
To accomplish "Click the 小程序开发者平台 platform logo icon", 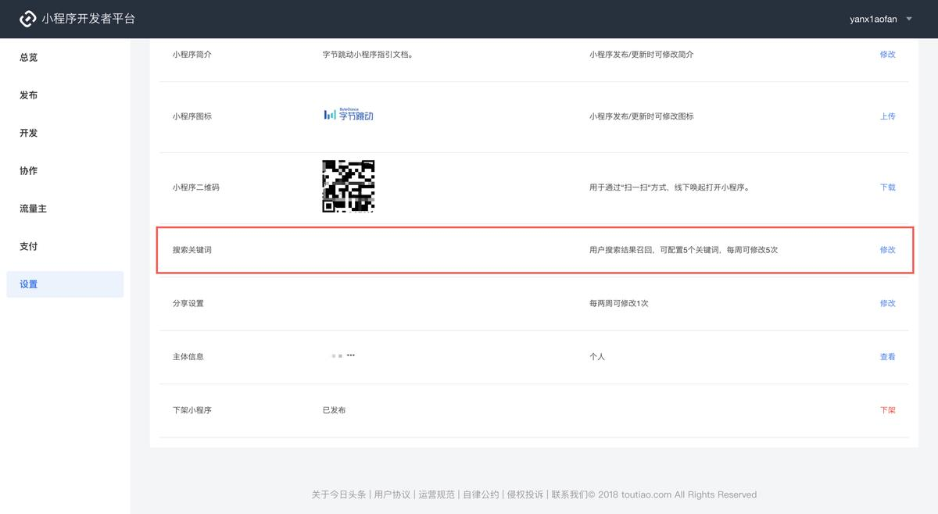I will (29, 18).
